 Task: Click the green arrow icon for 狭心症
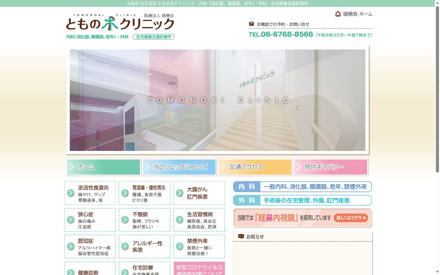point(71,220)
